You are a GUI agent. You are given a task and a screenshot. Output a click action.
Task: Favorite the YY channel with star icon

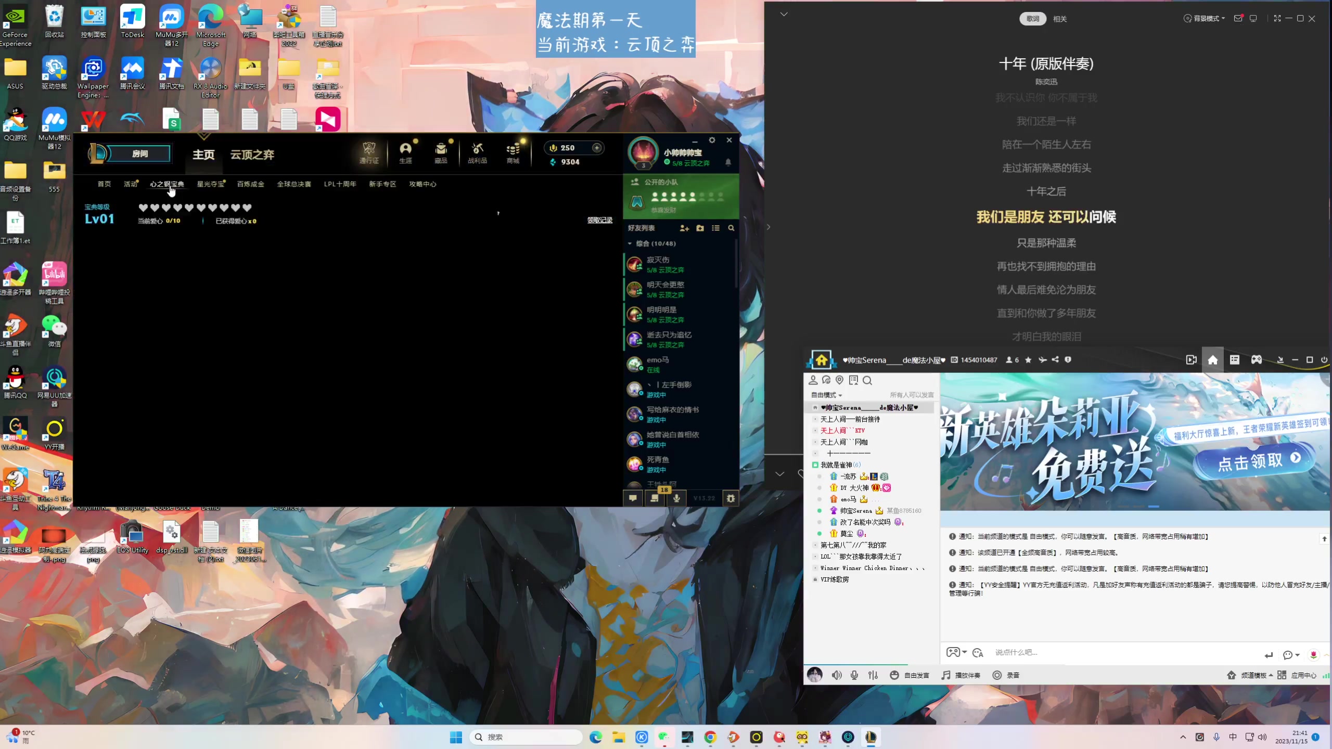(1028, 360)
